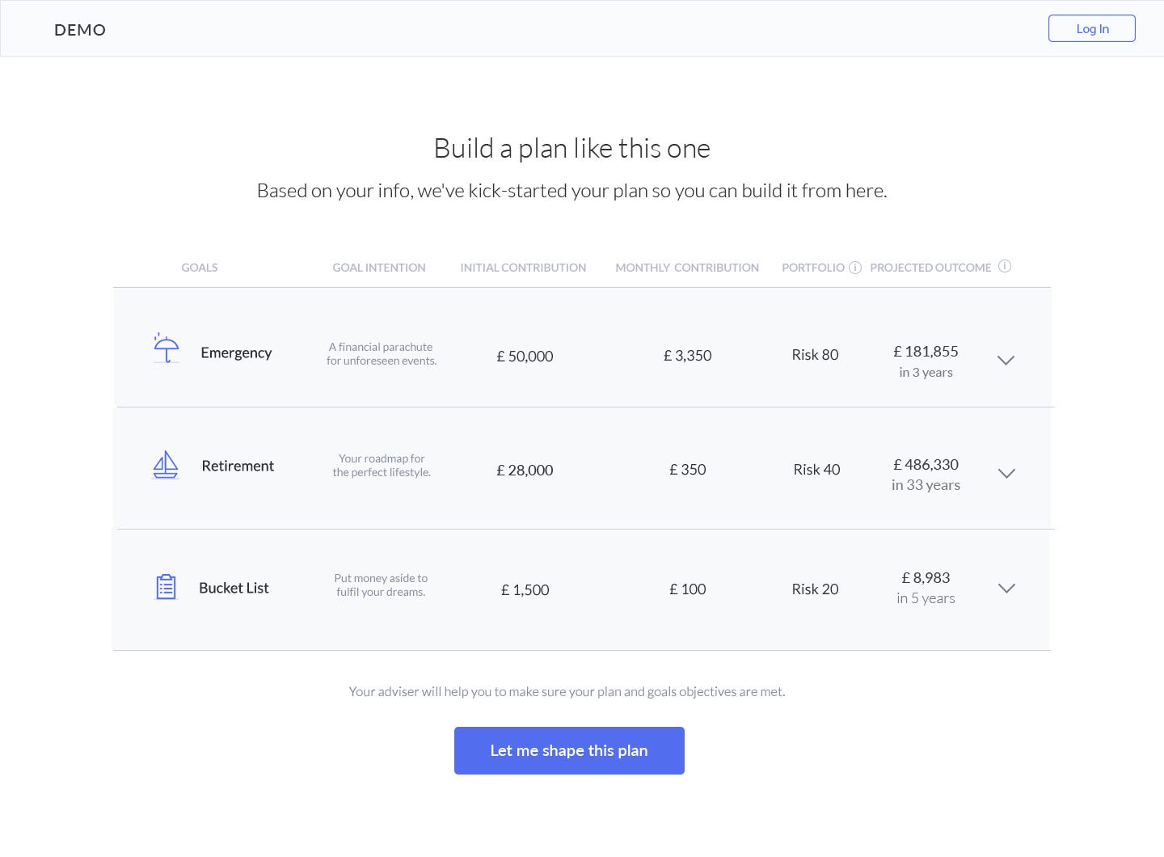Viewport: 1164px width, 857px height.
Task: Click the DEMO logo
Action: 80,30
